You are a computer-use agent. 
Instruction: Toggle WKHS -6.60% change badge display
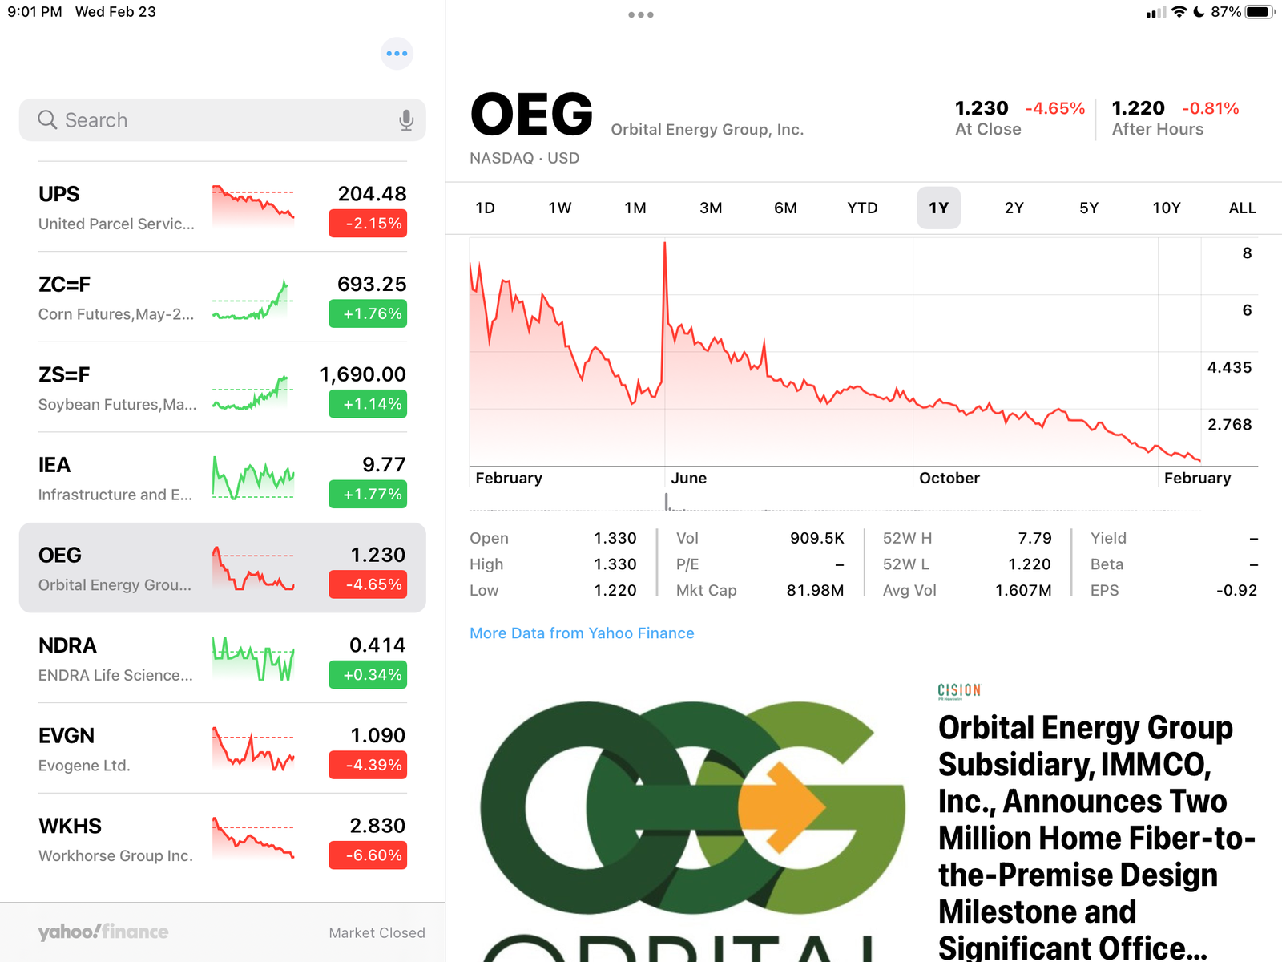pos(368,855)
